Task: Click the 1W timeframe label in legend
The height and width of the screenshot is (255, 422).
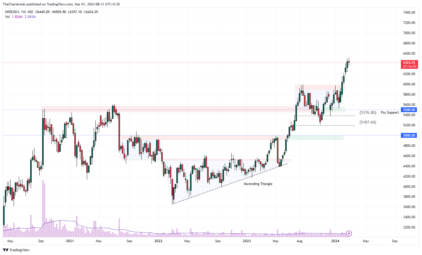Action: 23,12
